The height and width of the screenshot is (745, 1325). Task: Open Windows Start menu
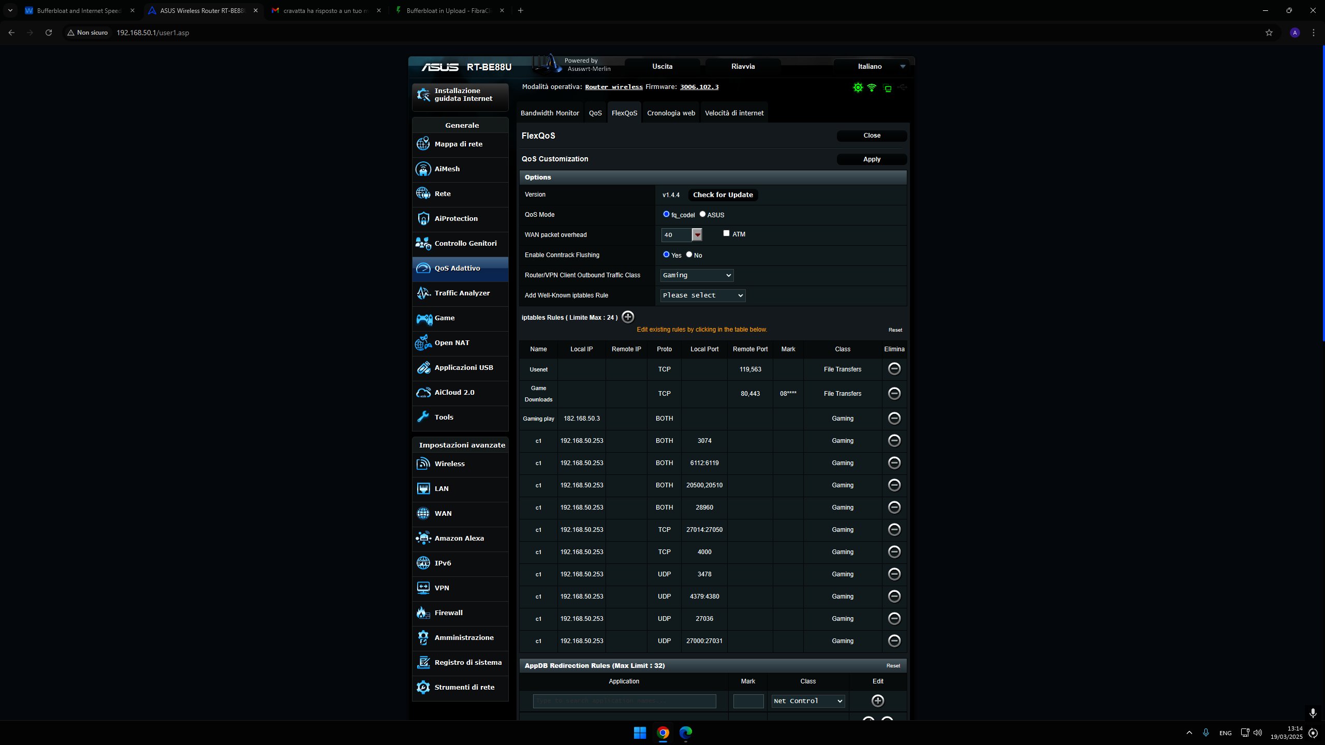(640, 733)
